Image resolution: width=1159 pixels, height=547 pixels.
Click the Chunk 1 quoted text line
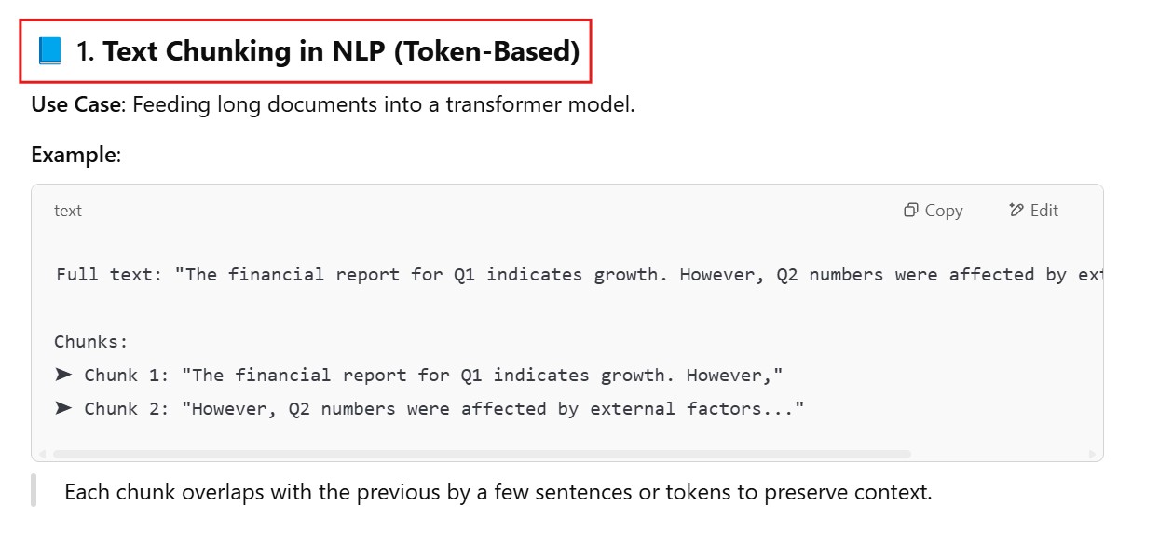482,375
